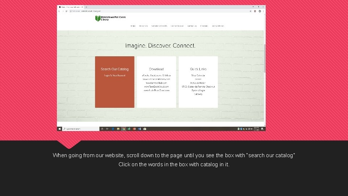Open a new browser tab with plus

click(86, 7)
